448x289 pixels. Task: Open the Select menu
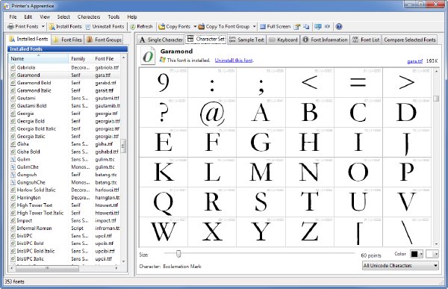[x=63, y=17]
